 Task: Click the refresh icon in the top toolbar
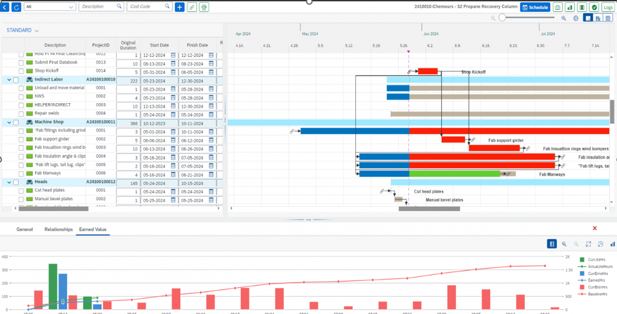click(x=16, y=7)
